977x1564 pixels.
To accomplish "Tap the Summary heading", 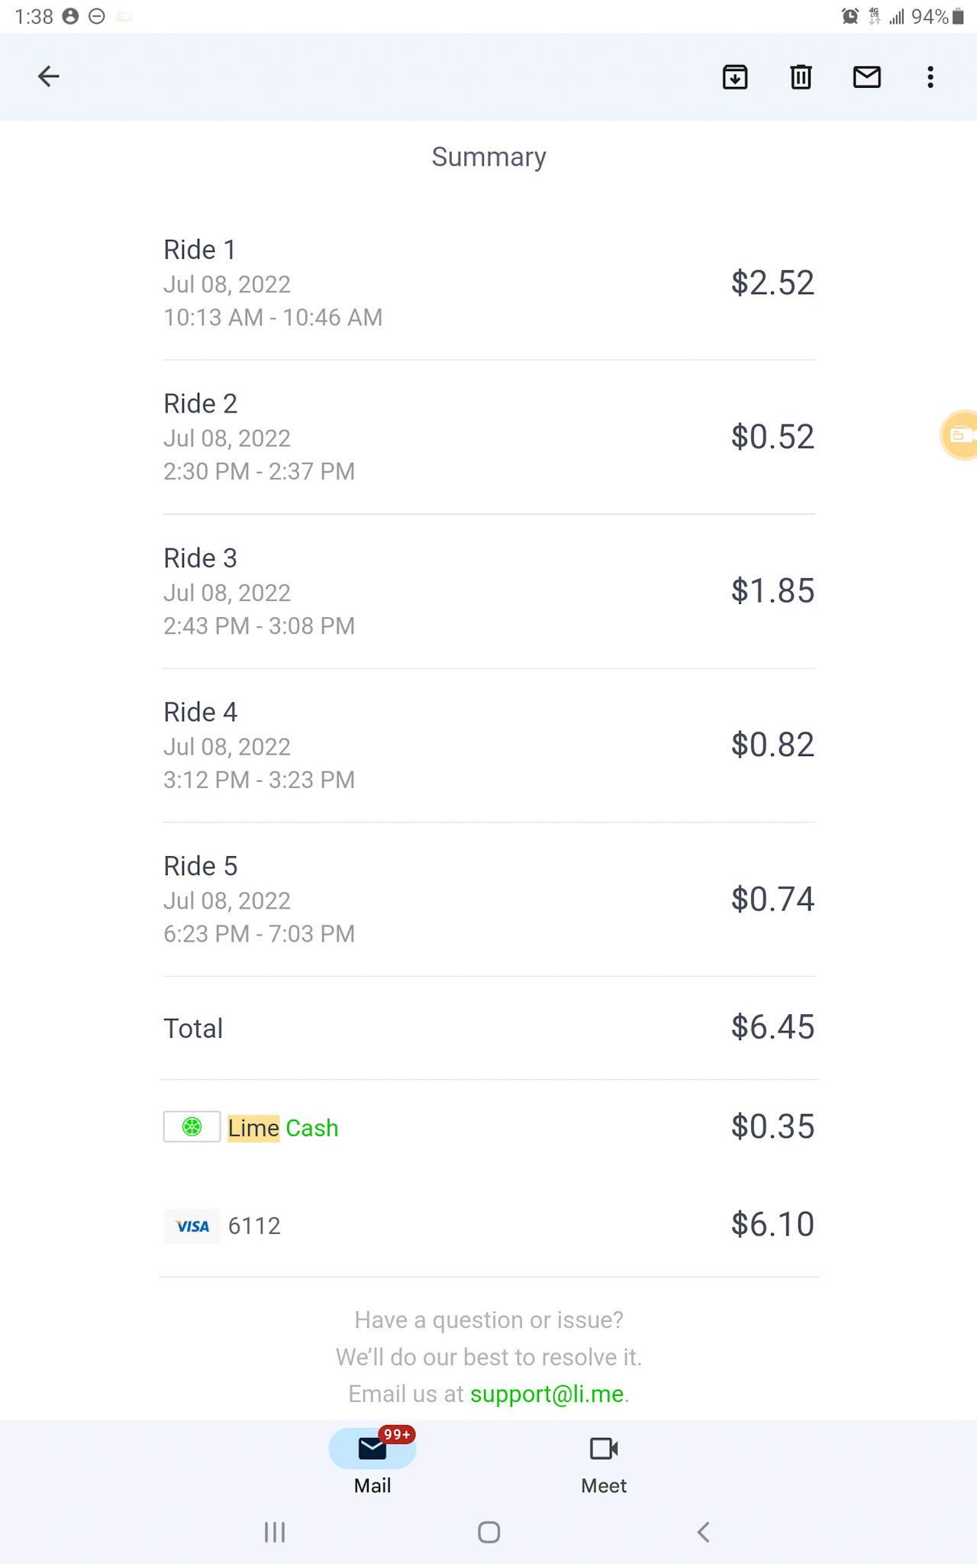I will 488,157.
